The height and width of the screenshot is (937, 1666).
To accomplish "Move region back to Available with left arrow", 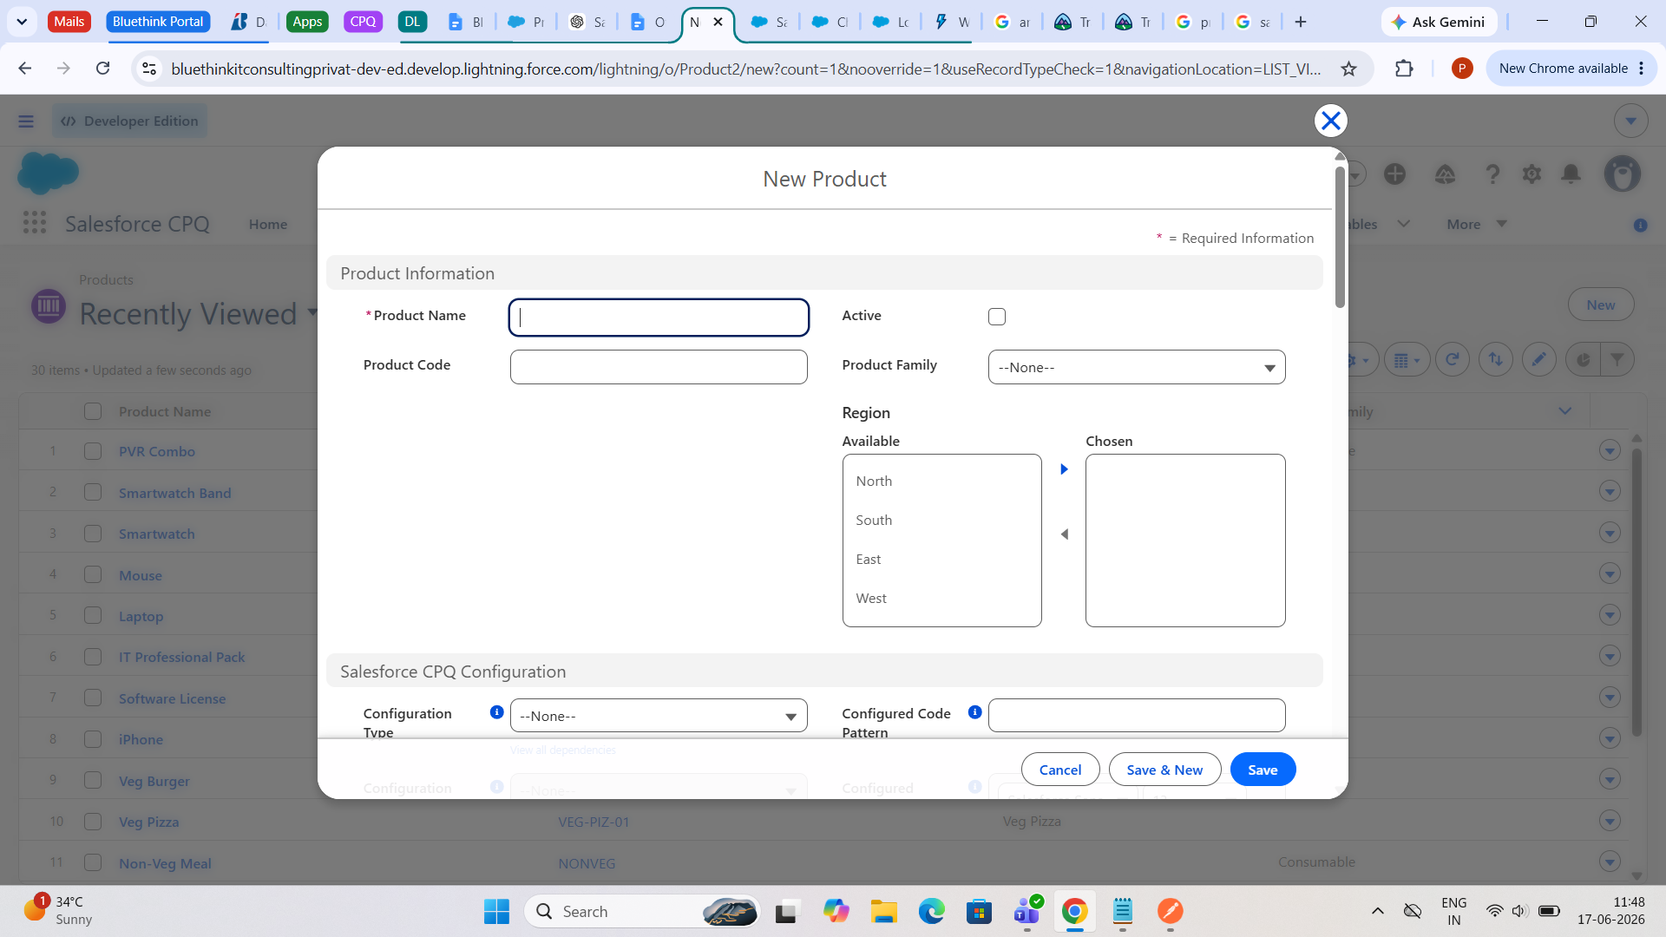I will [x=1064, y=534].
